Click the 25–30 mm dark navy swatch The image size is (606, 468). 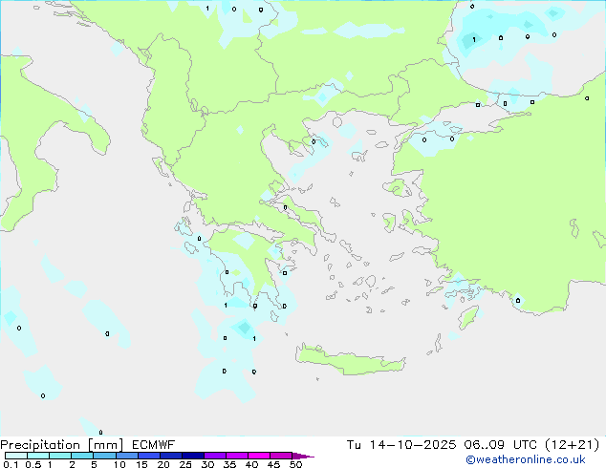pos(192,456)
